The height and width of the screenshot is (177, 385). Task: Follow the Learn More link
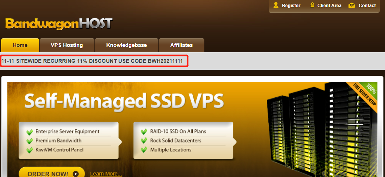[x=106, y=174]
